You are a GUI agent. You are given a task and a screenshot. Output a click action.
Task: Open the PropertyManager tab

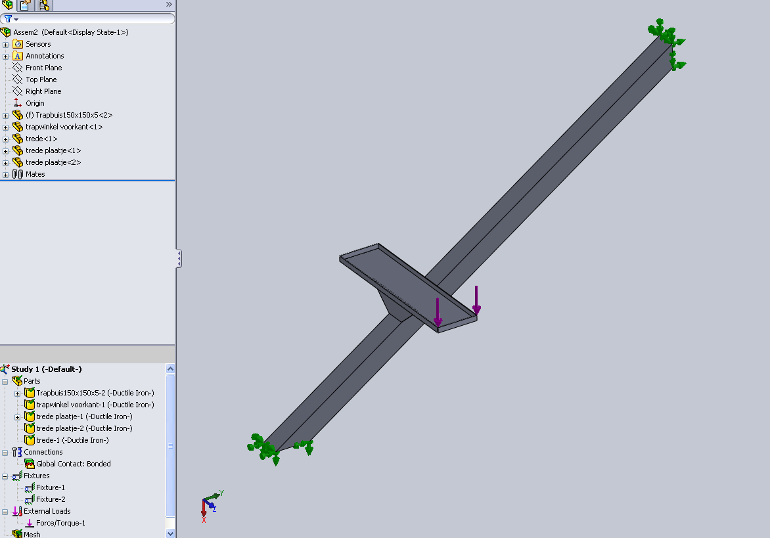(x=26, y=5)
